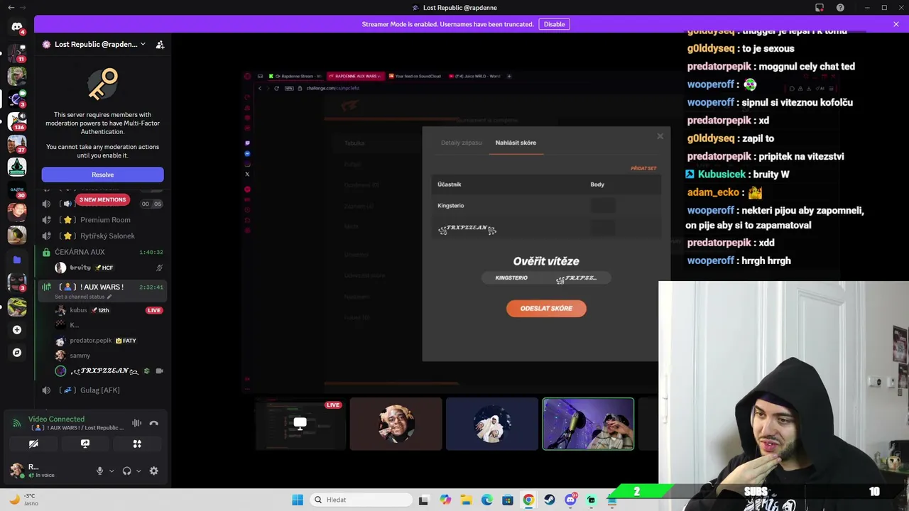
Task: Click share your screen button
Action: 85,444
